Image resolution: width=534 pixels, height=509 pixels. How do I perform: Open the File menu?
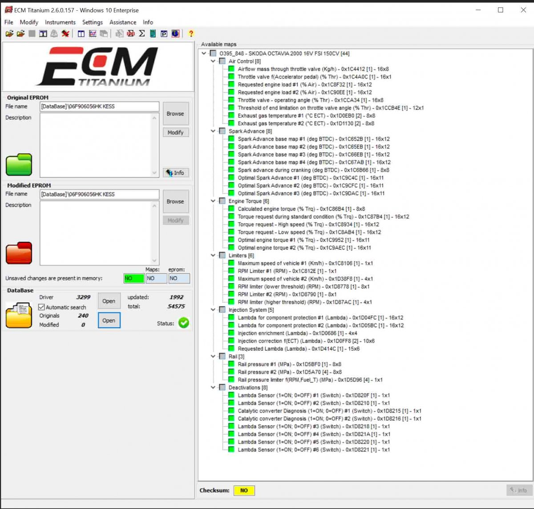(x=9, y=22)
